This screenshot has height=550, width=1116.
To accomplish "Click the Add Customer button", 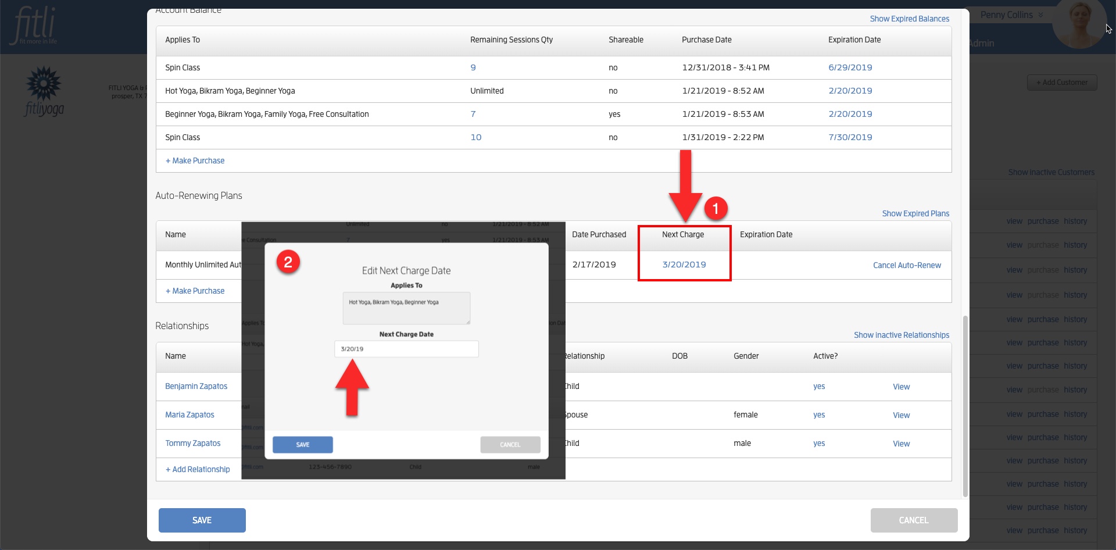I will tap(1062, 83).
